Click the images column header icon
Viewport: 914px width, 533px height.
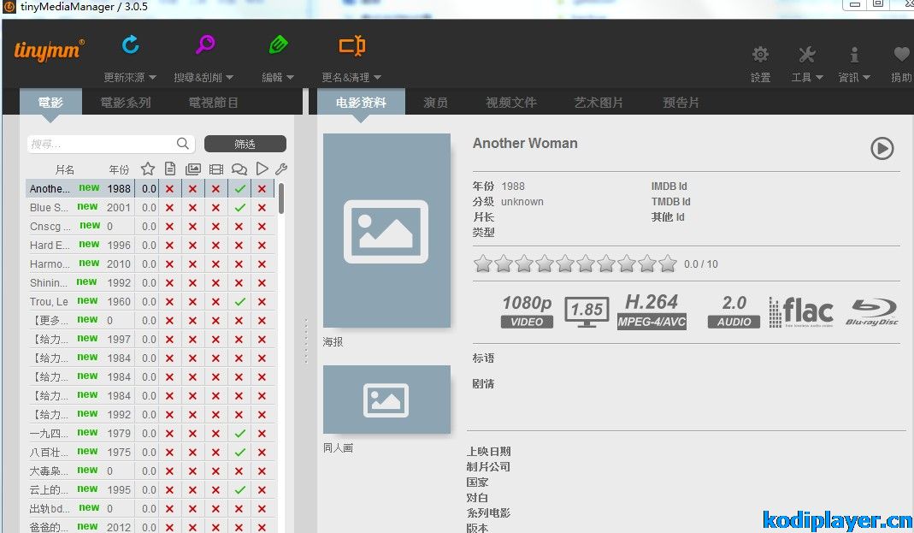pos(193,169)
